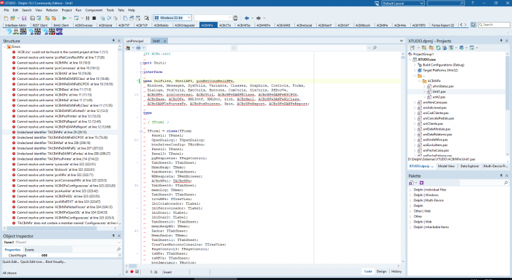This screenshot has width=512, height=280.
Task: Click the Quick Edit... link
Action: (11, 262)
